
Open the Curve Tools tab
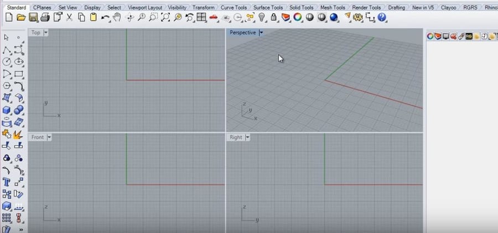pyautogui.click(x=234, y=7)
